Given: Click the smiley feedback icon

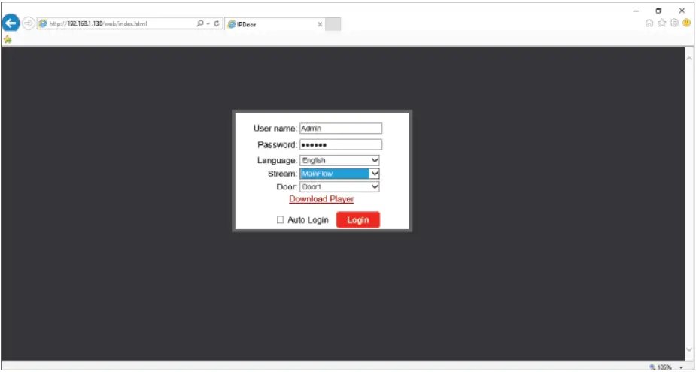Looking at the screenshot, I should [687, 23].
